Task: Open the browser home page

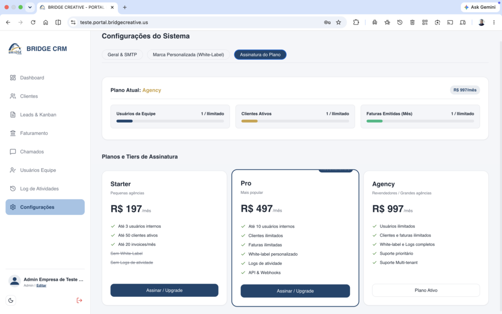Action: 46,22
